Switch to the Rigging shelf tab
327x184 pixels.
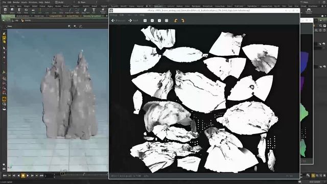50,6
